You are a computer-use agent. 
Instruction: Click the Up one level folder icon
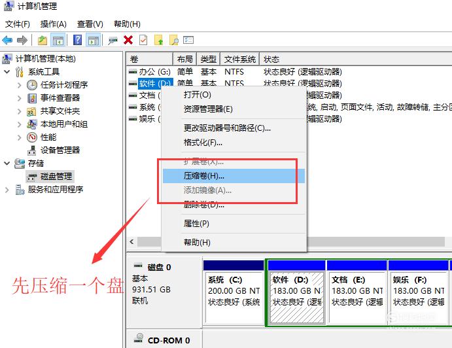[x=43, y=40]
